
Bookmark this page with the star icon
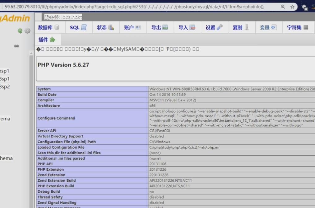292,7
